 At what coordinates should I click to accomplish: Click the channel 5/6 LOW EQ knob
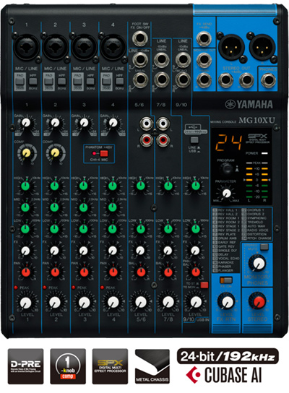coord(141,229)
